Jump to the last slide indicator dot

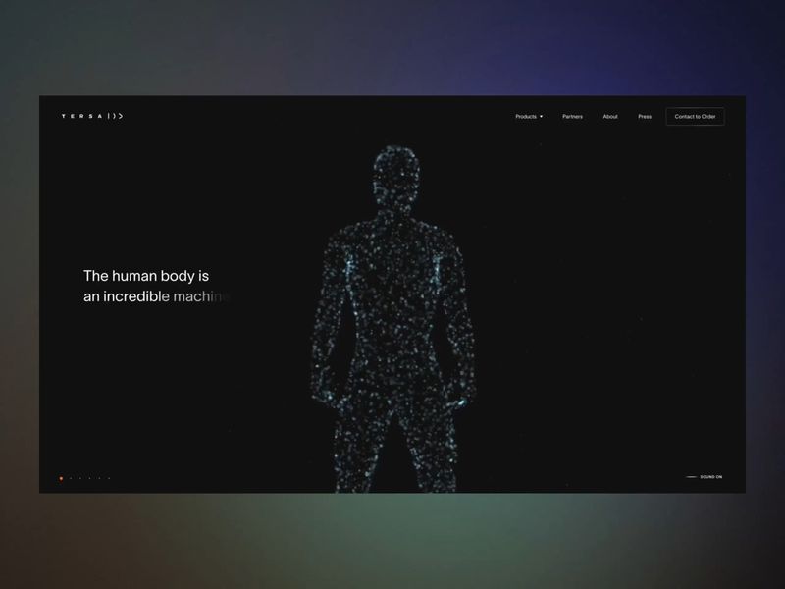coord(109,478)
